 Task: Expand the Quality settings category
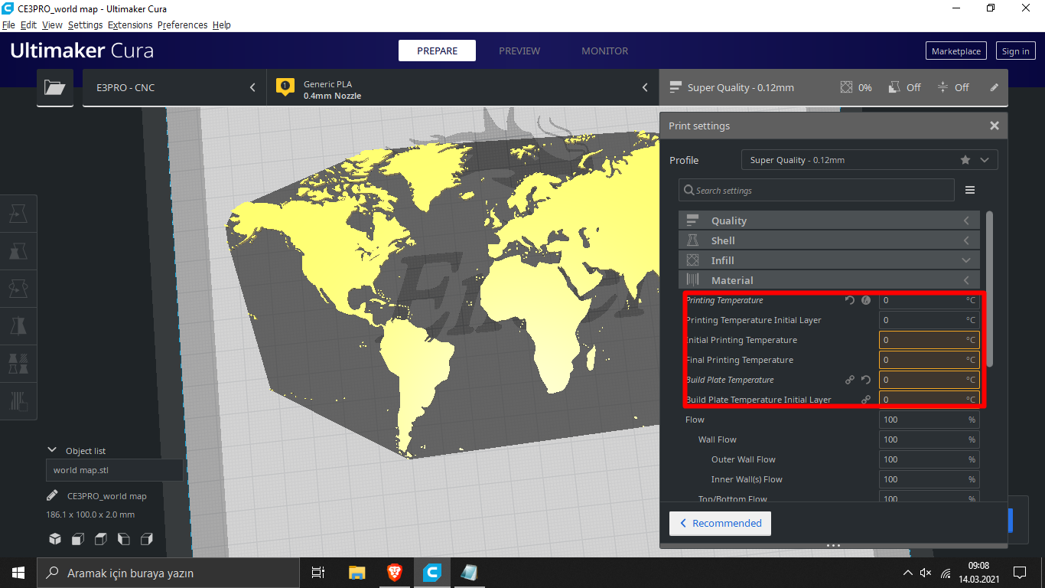pyautogui.click(x=829, y=220)
